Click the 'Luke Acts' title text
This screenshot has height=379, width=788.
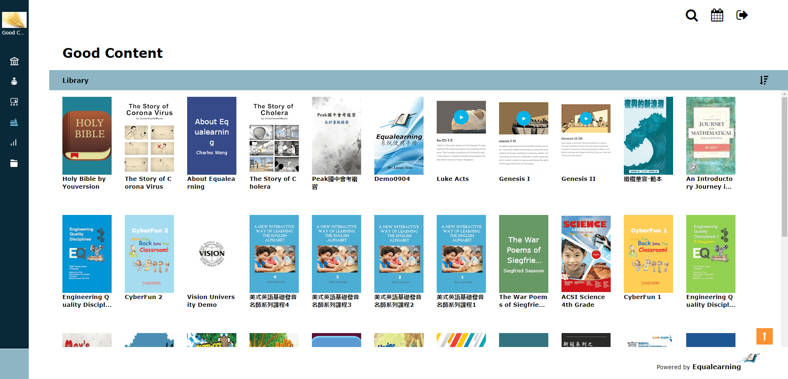click(x=453, y=179)
